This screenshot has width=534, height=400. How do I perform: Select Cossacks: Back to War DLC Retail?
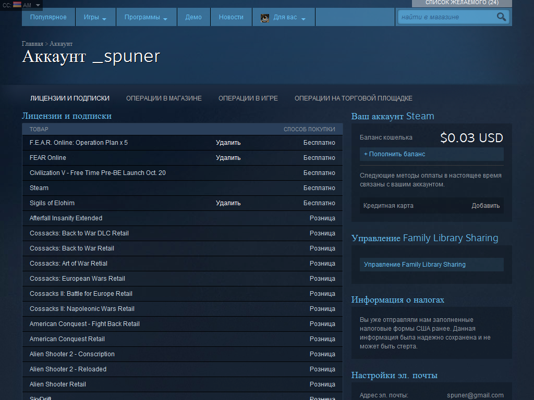(x=182, y=233)
